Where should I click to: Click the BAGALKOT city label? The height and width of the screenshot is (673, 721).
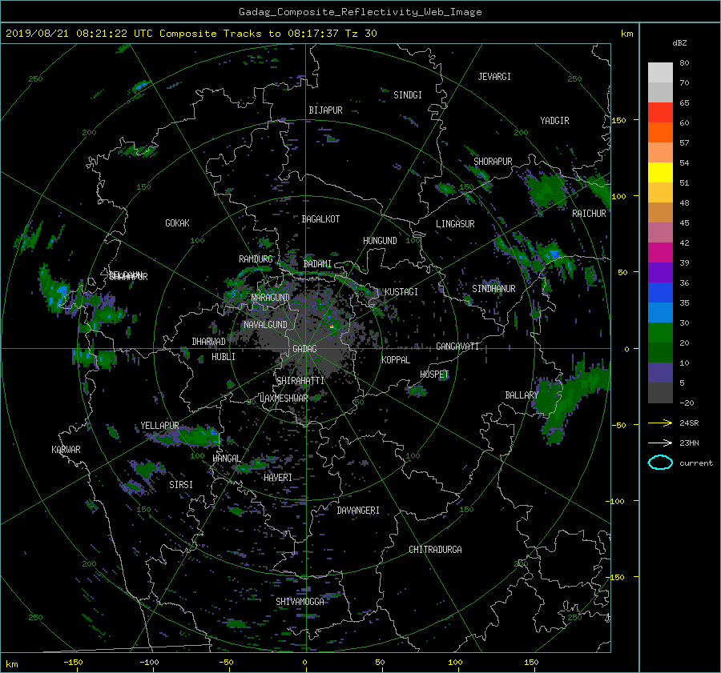320,219
